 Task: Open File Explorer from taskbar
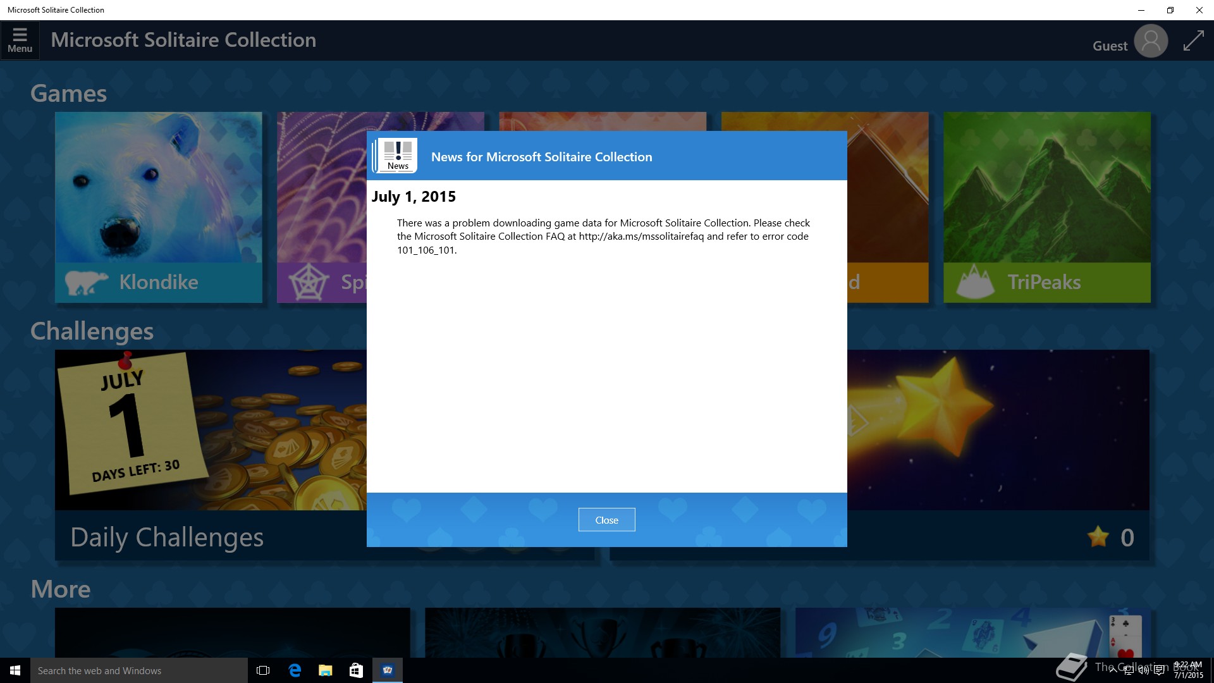point(326,670)
